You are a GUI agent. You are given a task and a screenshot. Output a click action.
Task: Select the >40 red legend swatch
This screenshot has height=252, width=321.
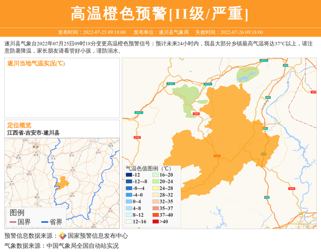click(156, 222)
